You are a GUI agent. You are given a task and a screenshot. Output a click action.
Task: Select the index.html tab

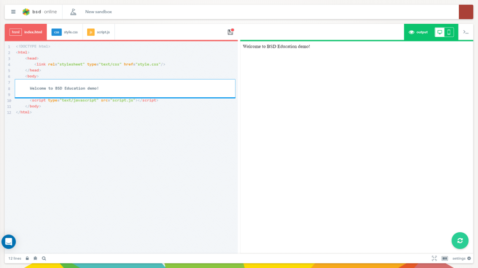point(26,32)
